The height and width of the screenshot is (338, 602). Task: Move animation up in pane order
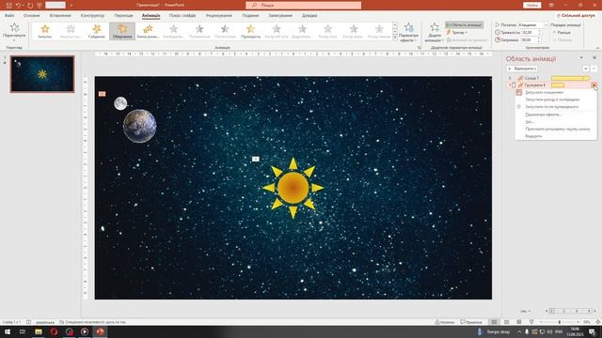click(585, 69)
